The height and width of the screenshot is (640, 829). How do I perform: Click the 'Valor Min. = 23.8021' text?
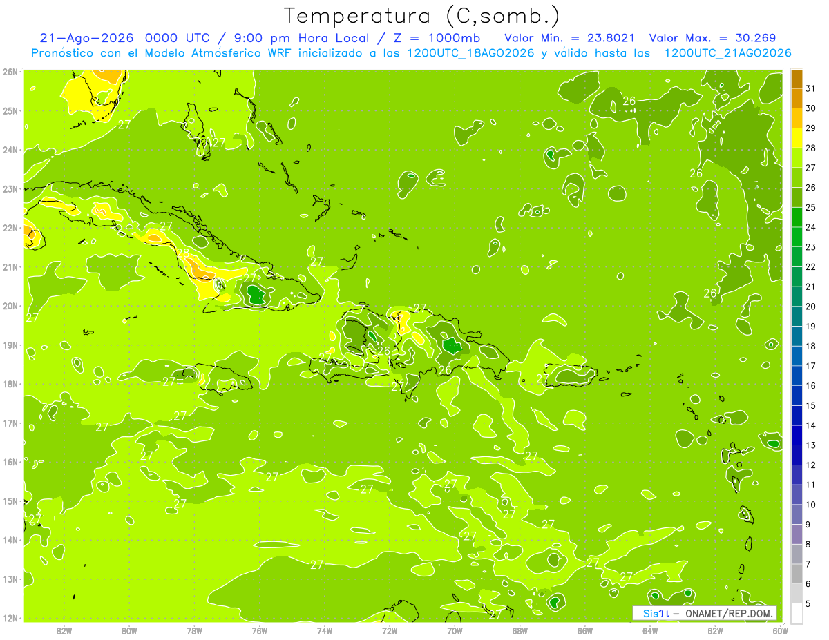click(x=570, y=38)
